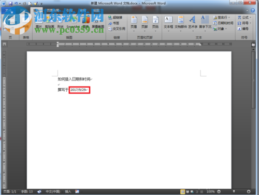Toggle insert mode (插入) in status bar
The height and width of the screenshot is (195, 259).
[68, 191]
